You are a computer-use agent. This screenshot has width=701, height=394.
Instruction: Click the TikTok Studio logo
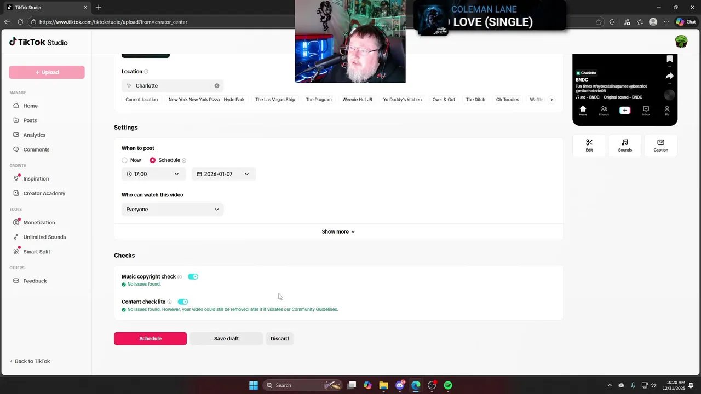pos(38,42)
